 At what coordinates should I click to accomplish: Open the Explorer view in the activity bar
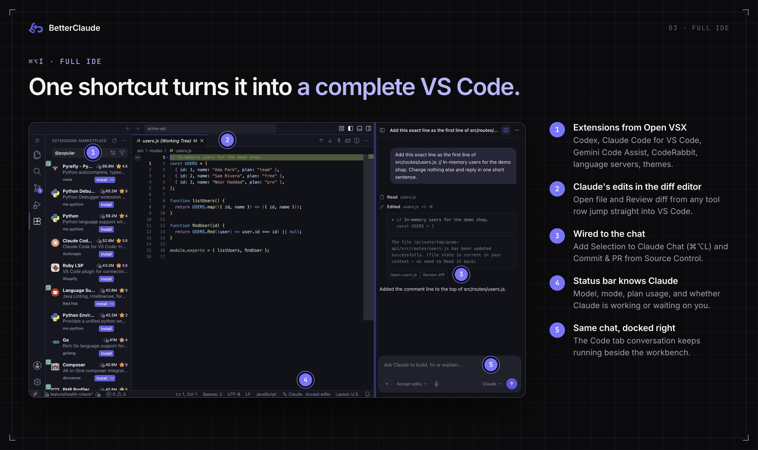coord(37,155)
